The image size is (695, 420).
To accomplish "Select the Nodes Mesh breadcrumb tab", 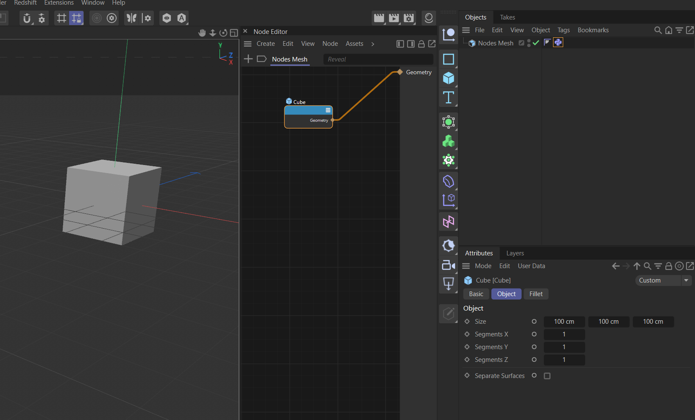I will click(290, 59).
